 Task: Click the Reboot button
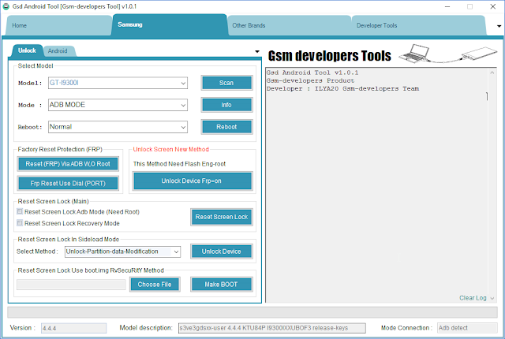pyautogui.click(x=226, y=127)
